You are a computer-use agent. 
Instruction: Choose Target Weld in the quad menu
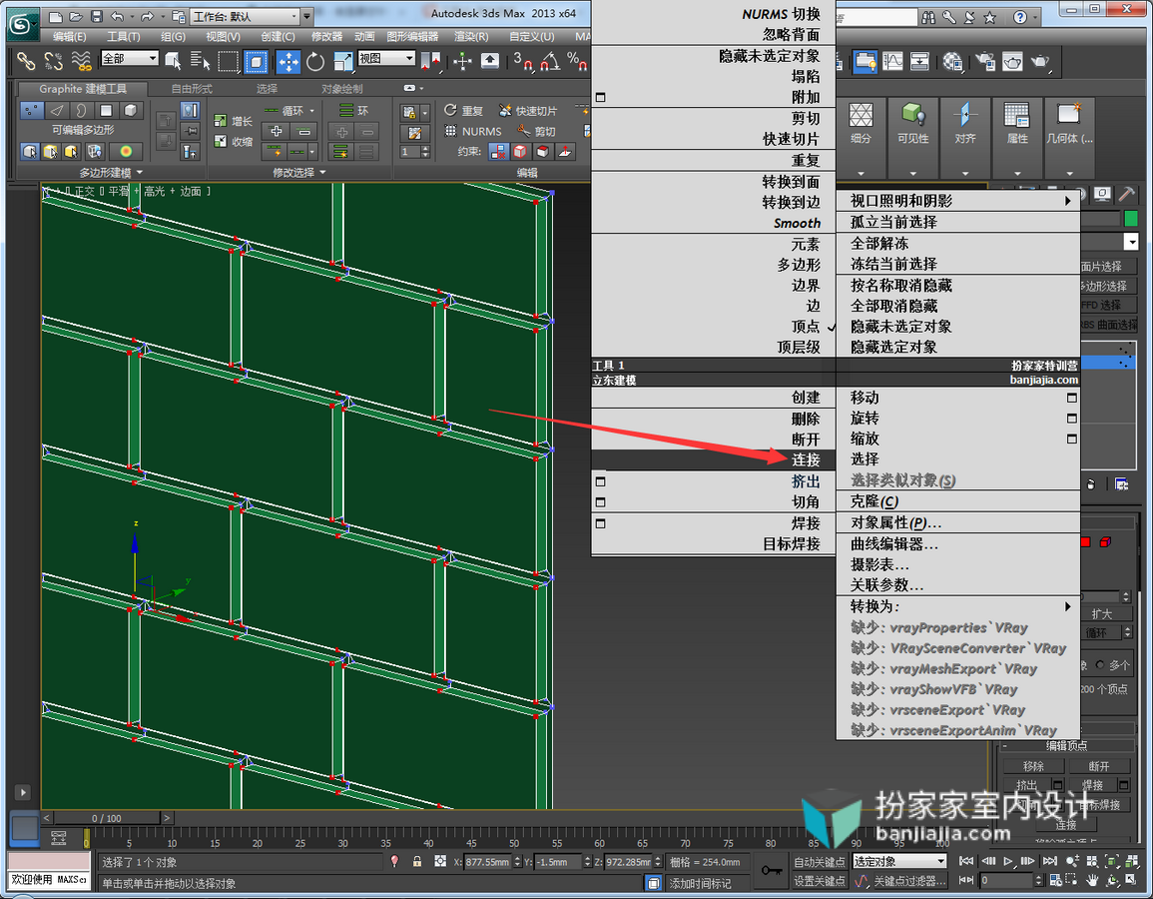coord(714,544)
